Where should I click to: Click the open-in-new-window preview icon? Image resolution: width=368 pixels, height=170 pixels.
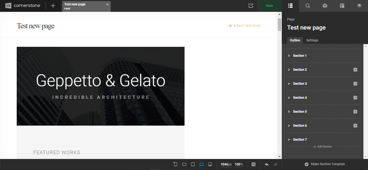[251, 6]
